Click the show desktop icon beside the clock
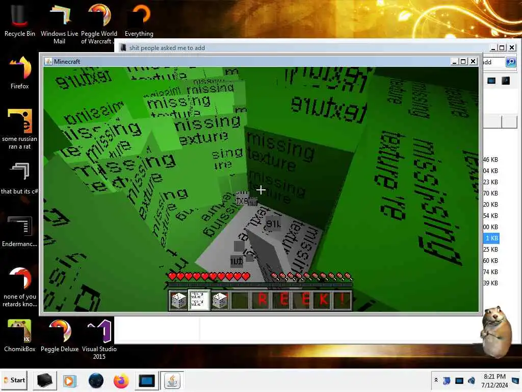The image size is (522, 392). [x=515, y=381]
